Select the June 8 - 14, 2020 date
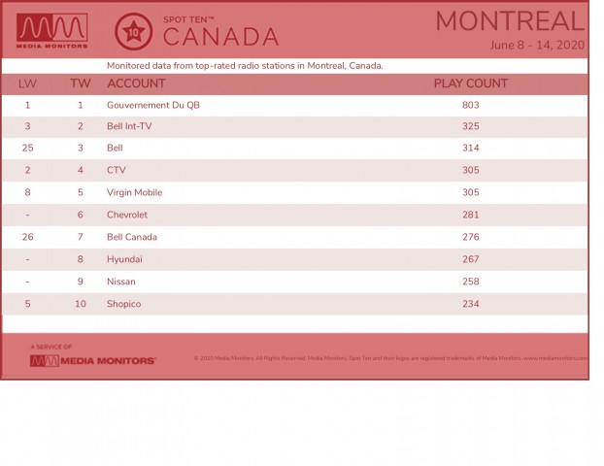This screenshot has height=466, width=604. (x=537, y=45)
